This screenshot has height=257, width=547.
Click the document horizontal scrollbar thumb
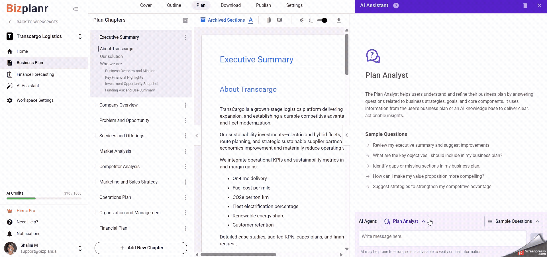pyautogui.click(x=238, y=254)
